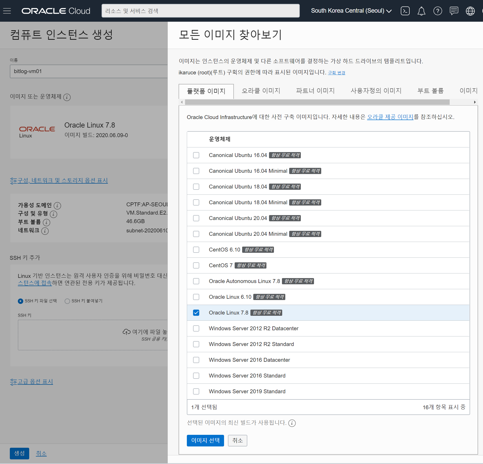Click the '16개 항목 표시 중' text
Viewport: 483px width, 464px height.
(x=444, y=407)
